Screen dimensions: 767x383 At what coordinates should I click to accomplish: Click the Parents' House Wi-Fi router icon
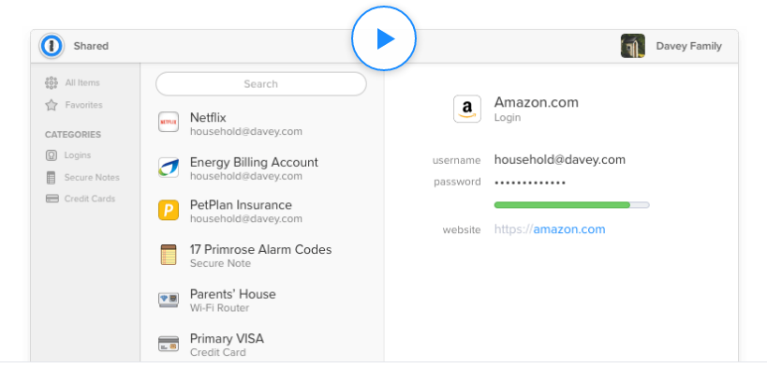(169, 300)
